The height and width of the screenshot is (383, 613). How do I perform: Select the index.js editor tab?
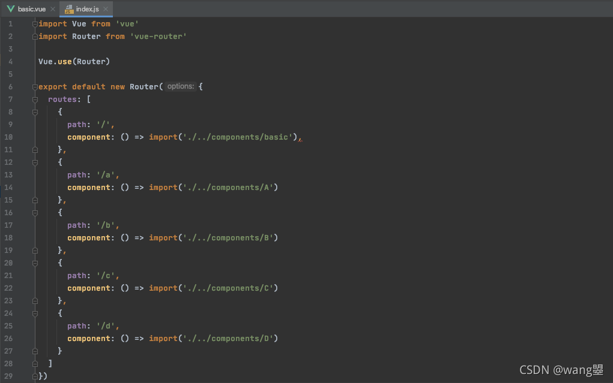86,8
